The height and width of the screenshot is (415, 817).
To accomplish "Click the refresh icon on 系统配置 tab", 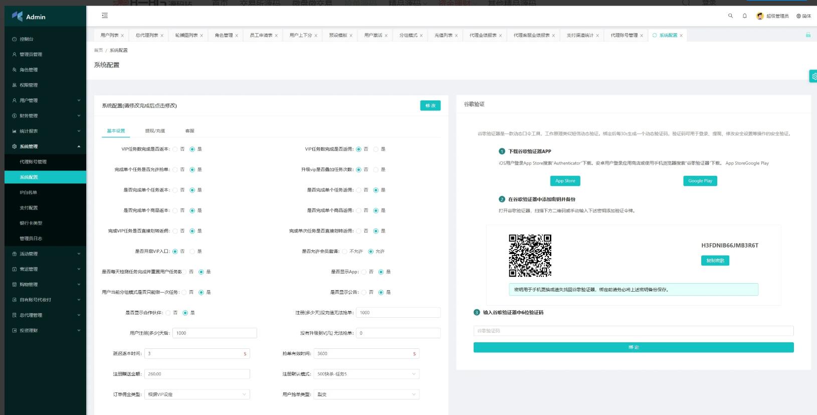I will (x=655, y=35).
